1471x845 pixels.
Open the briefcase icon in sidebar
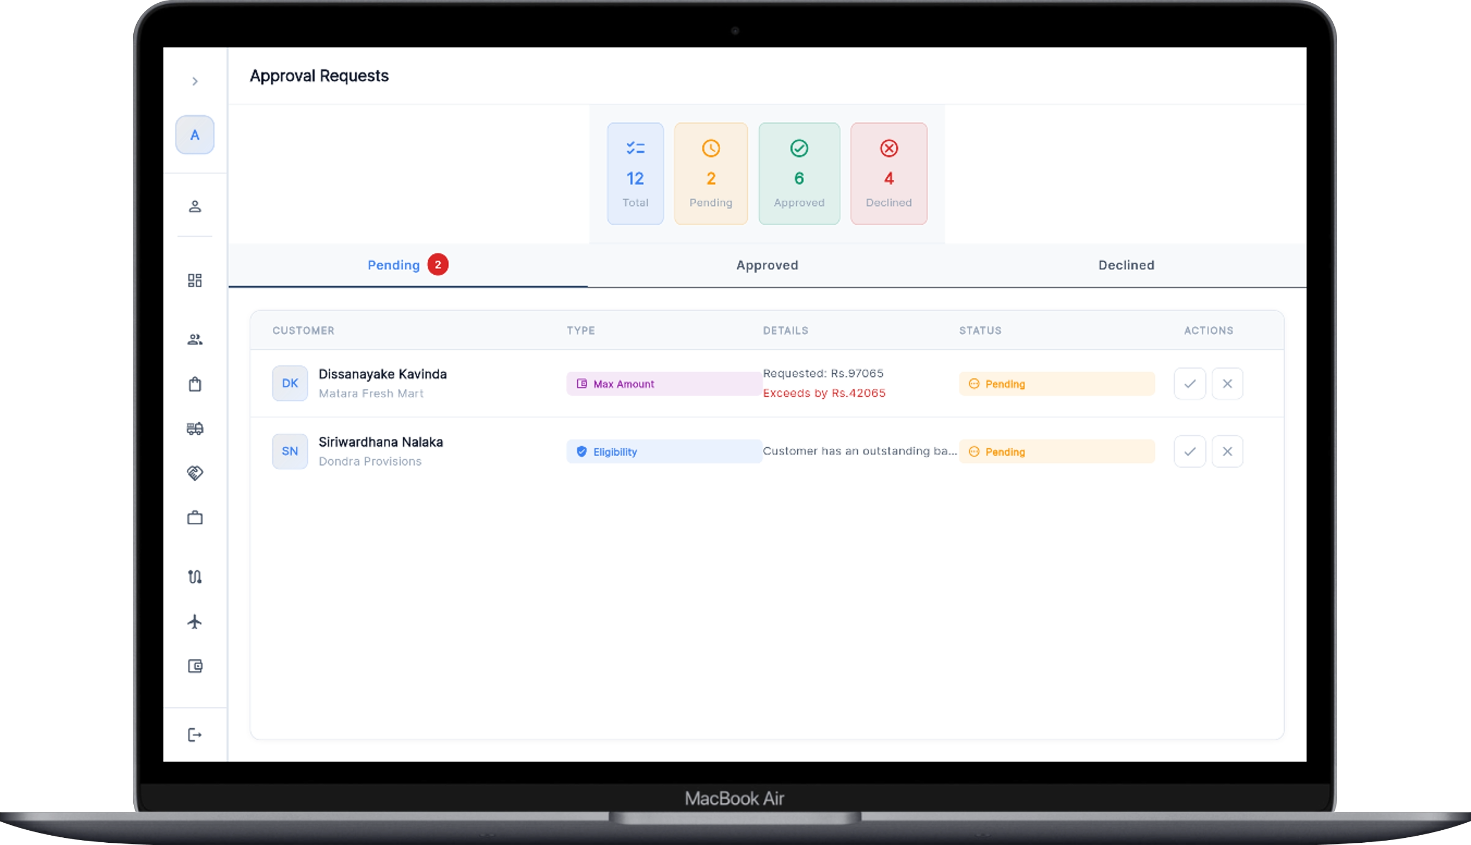195,518
